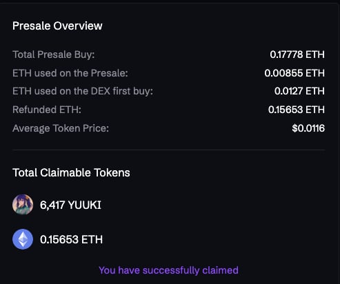Click the Total Claimable Tokens heading
The height and width of the screenshot is (284, 340).
point(71,172)
